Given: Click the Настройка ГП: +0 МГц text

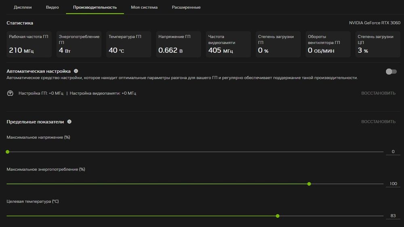Looking at the screenshot, I should point(41,93).
